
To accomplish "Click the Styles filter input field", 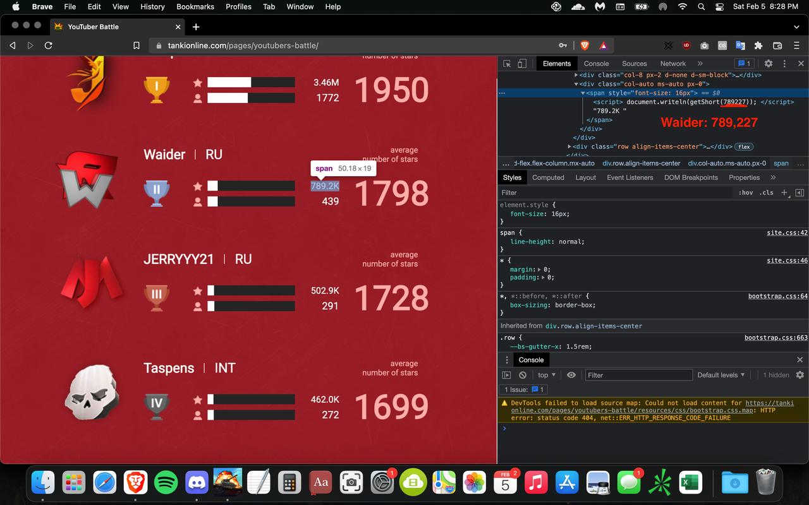I will tap(616, 193).
